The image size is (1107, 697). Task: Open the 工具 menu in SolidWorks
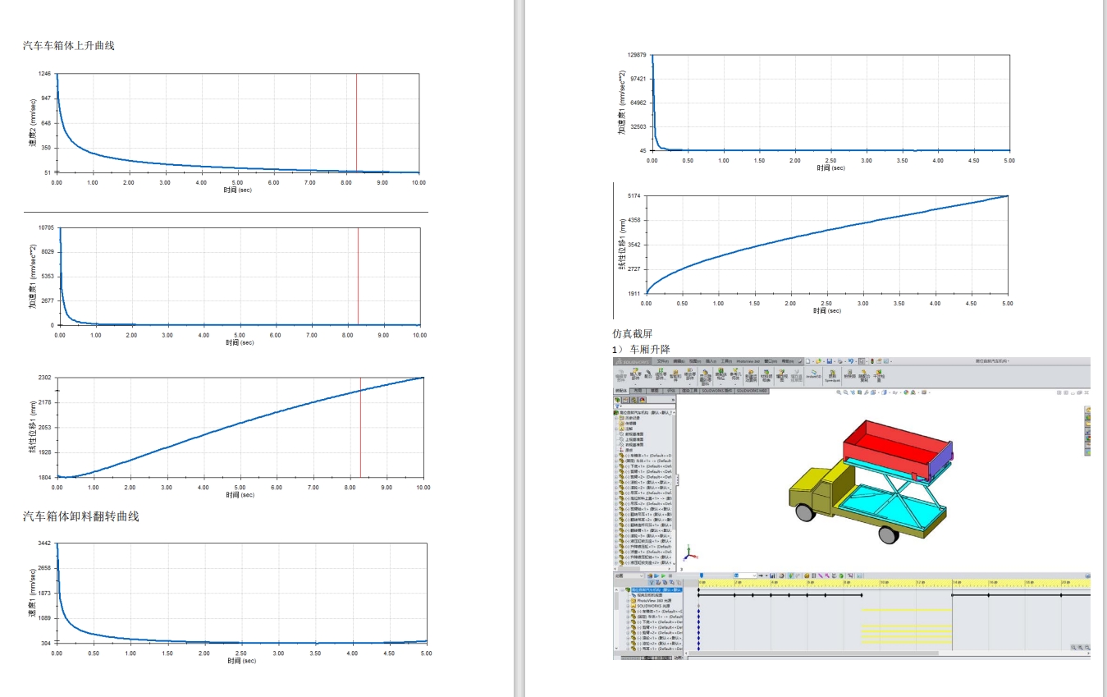[726, 361]
